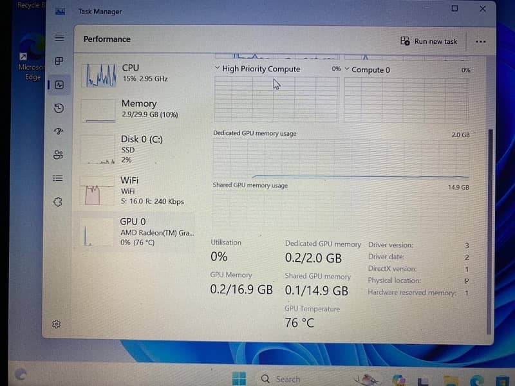Click the CPU usage mini graph thumbnail
Image resolution: width=515 pixels, height=386 pixels.
[99, 75]
